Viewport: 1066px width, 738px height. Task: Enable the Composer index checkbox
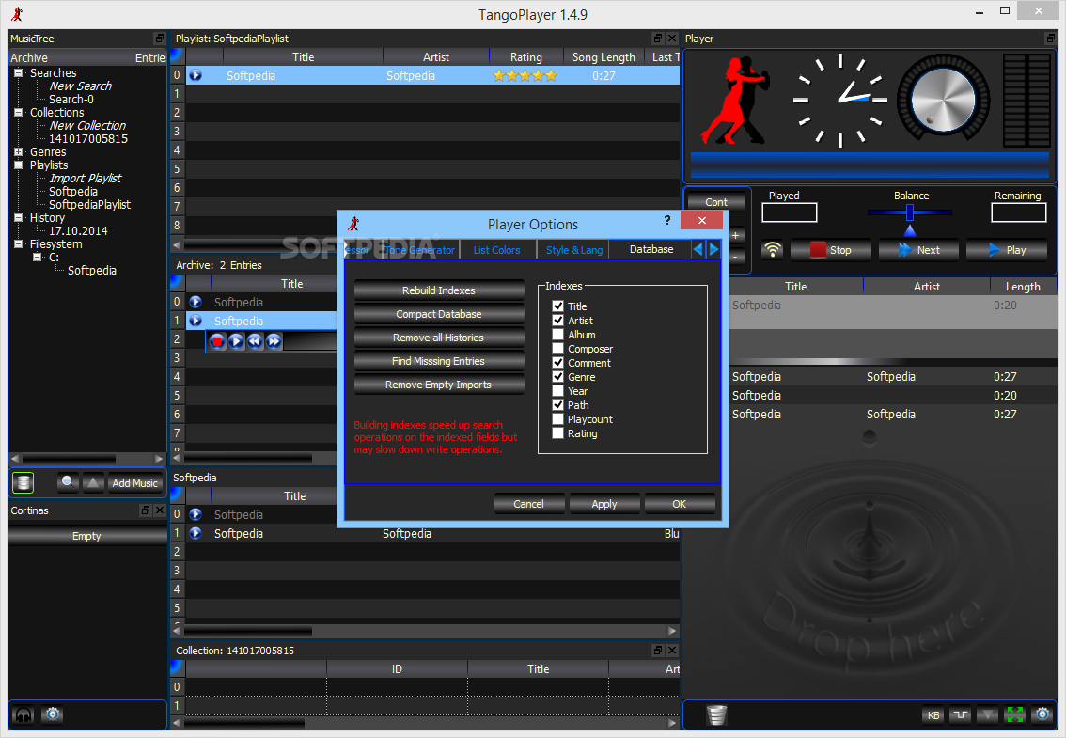[x=558, y=348]
